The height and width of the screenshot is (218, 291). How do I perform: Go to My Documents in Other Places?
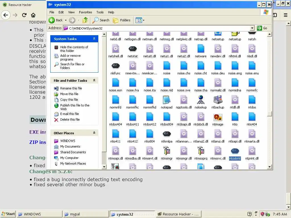pyautogui.click(x=70, y=146)
